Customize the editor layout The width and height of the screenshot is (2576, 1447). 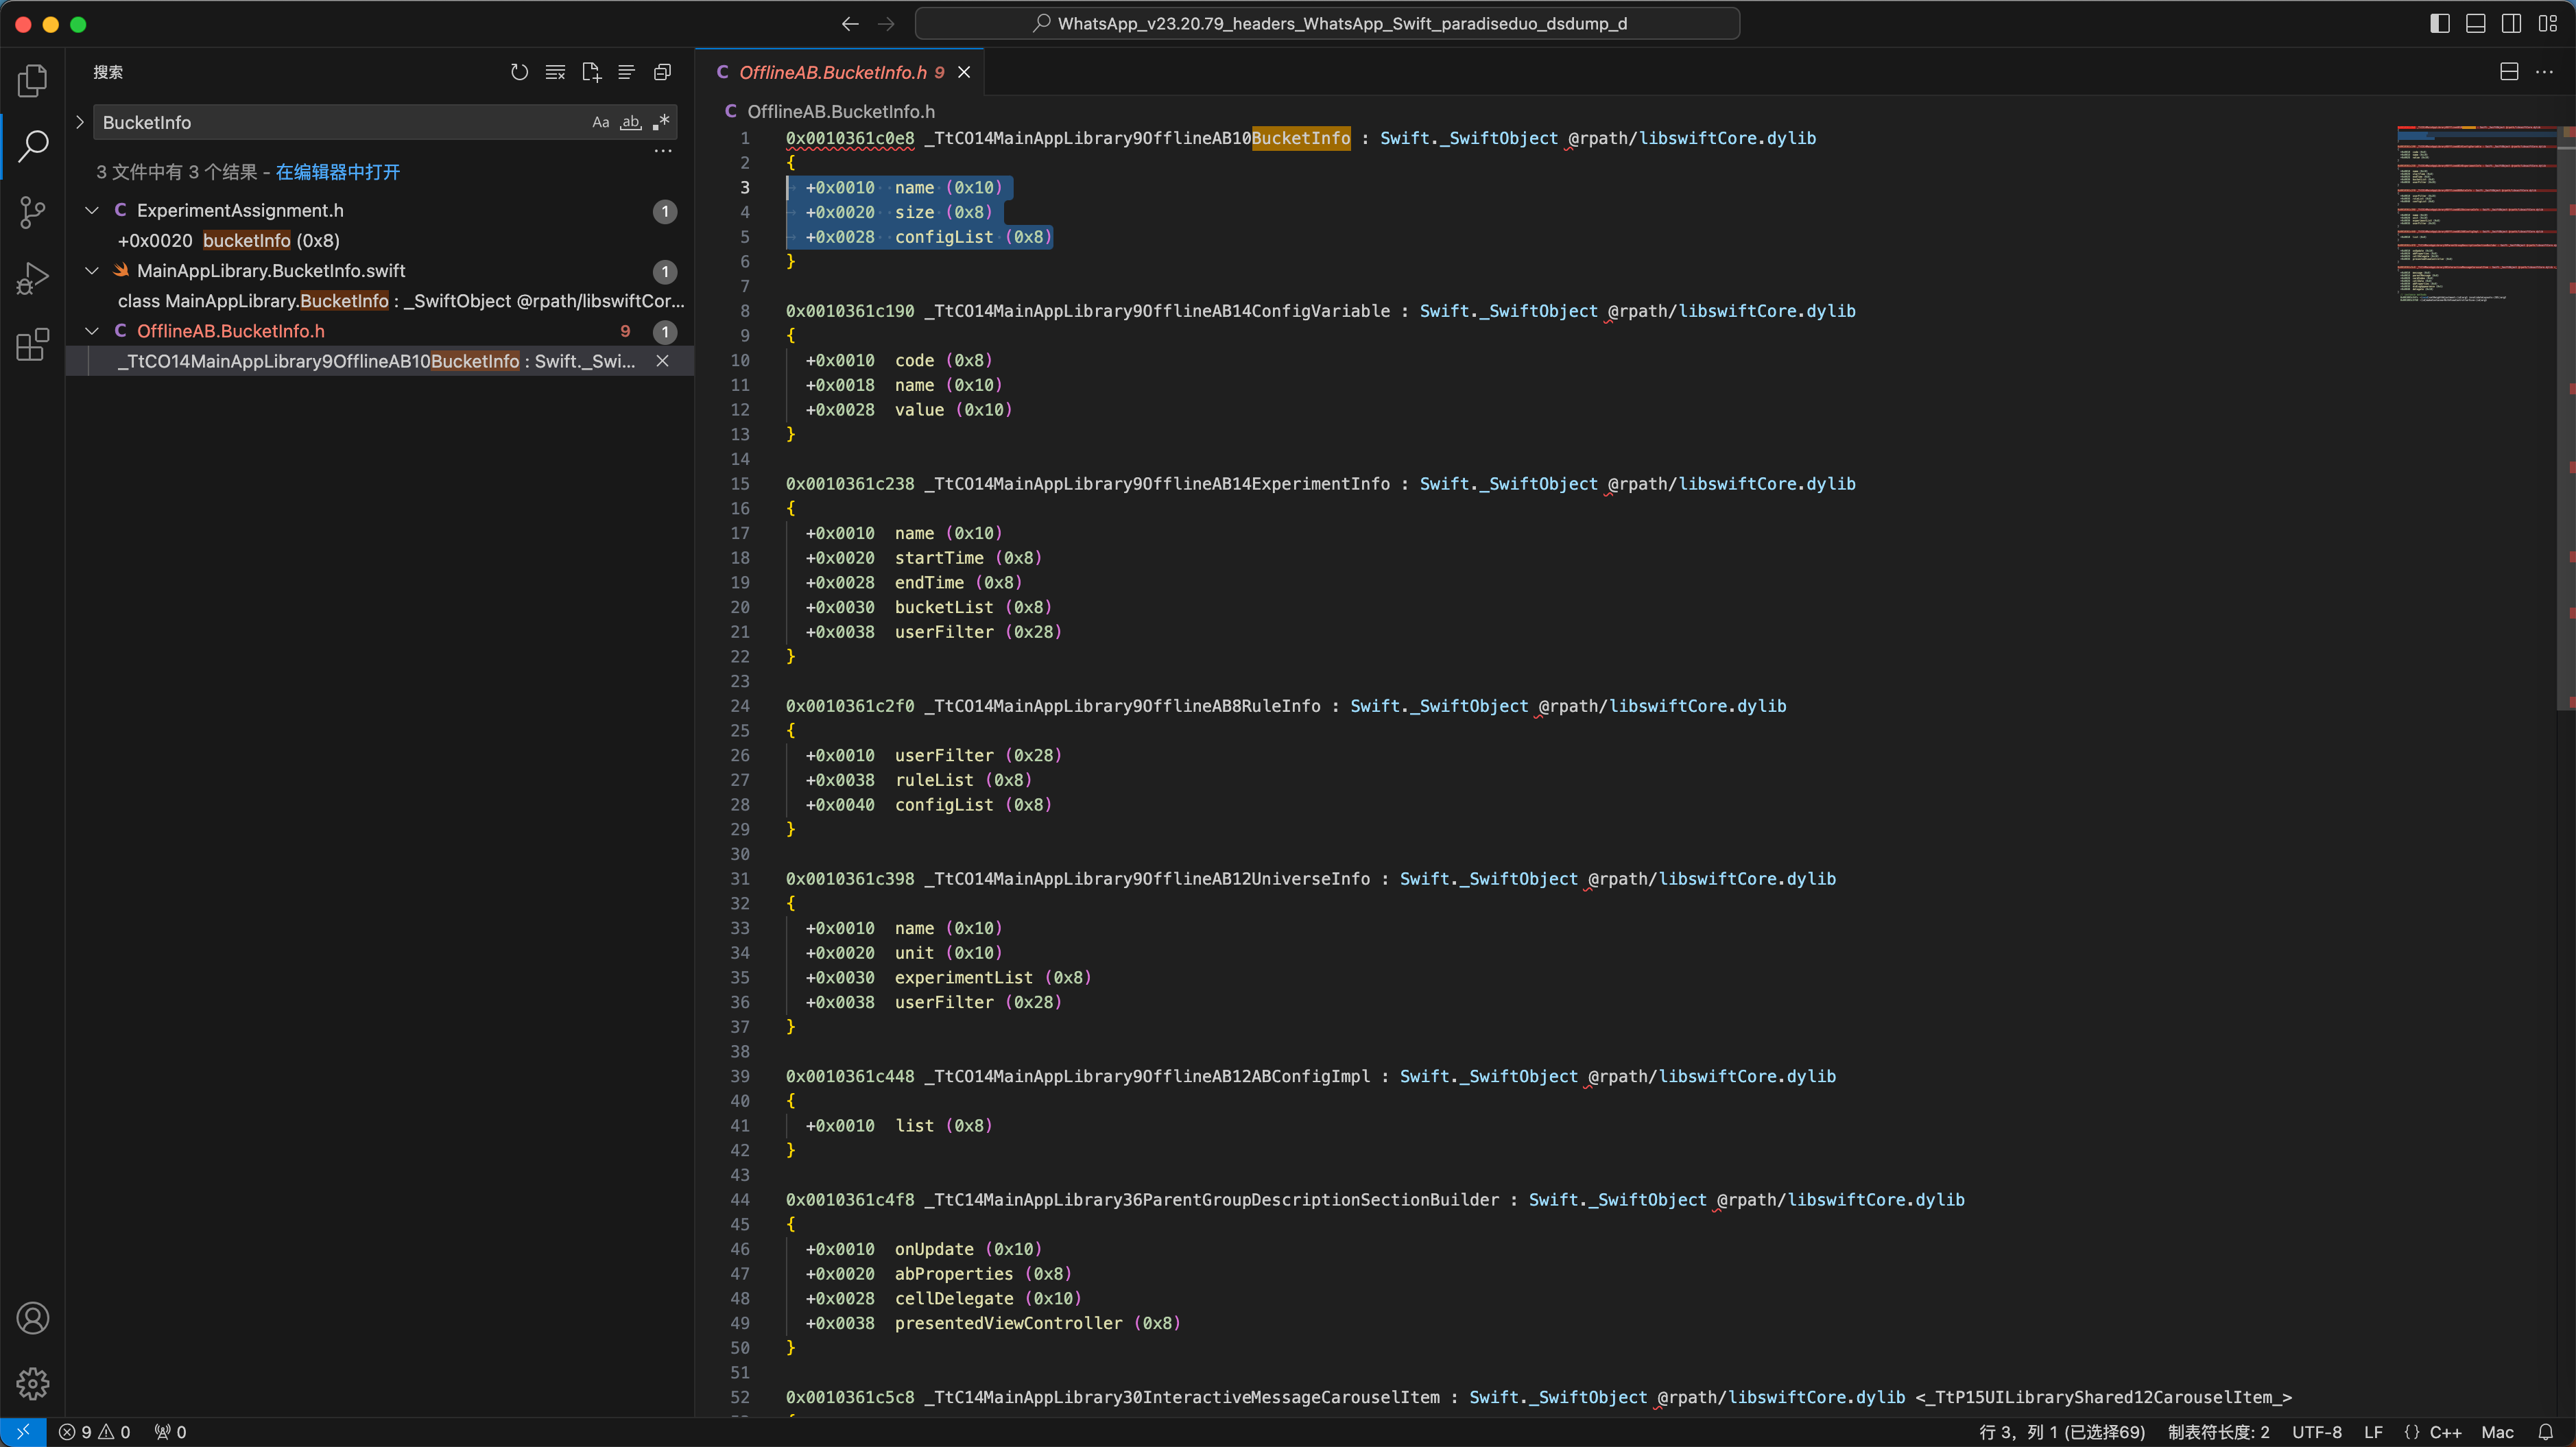click(x=2547, y=23)
